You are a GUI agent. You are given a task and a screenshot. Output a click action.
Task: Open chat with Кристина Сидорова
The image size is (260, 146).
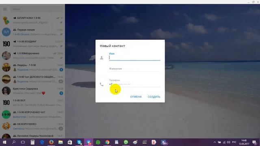32,91
